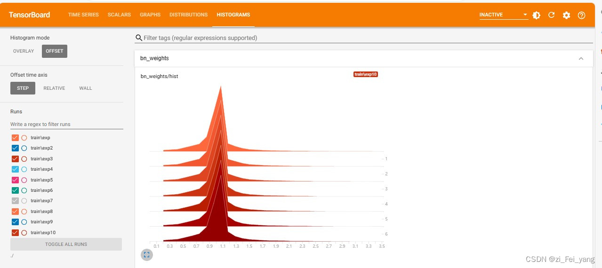
Task: Click the histogram peak near 1.1
Action: coord(220,87)
